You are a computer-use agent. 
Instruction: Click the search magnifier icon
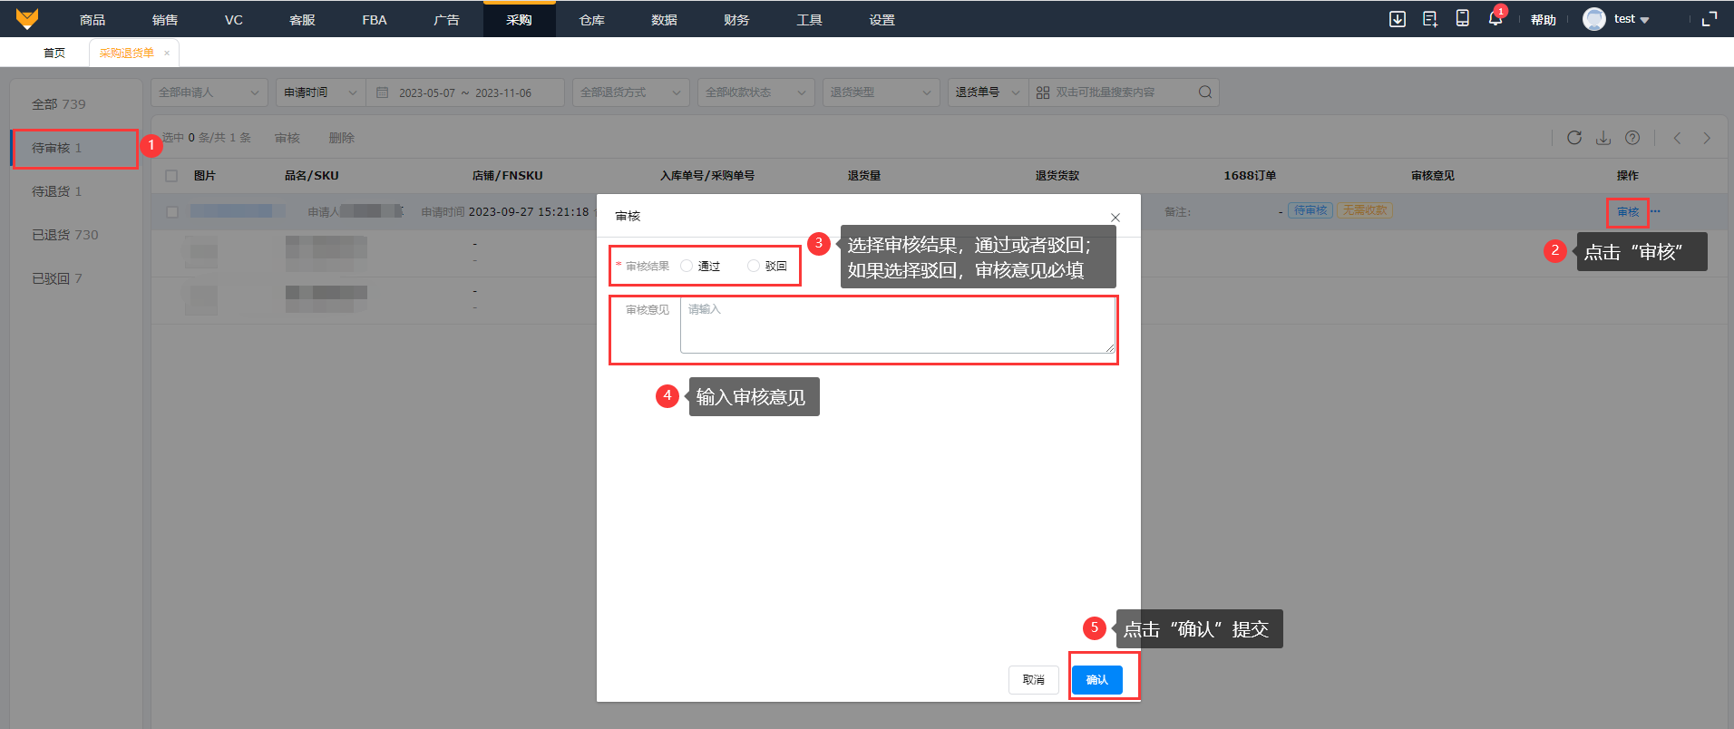(x=1204, y=92)
